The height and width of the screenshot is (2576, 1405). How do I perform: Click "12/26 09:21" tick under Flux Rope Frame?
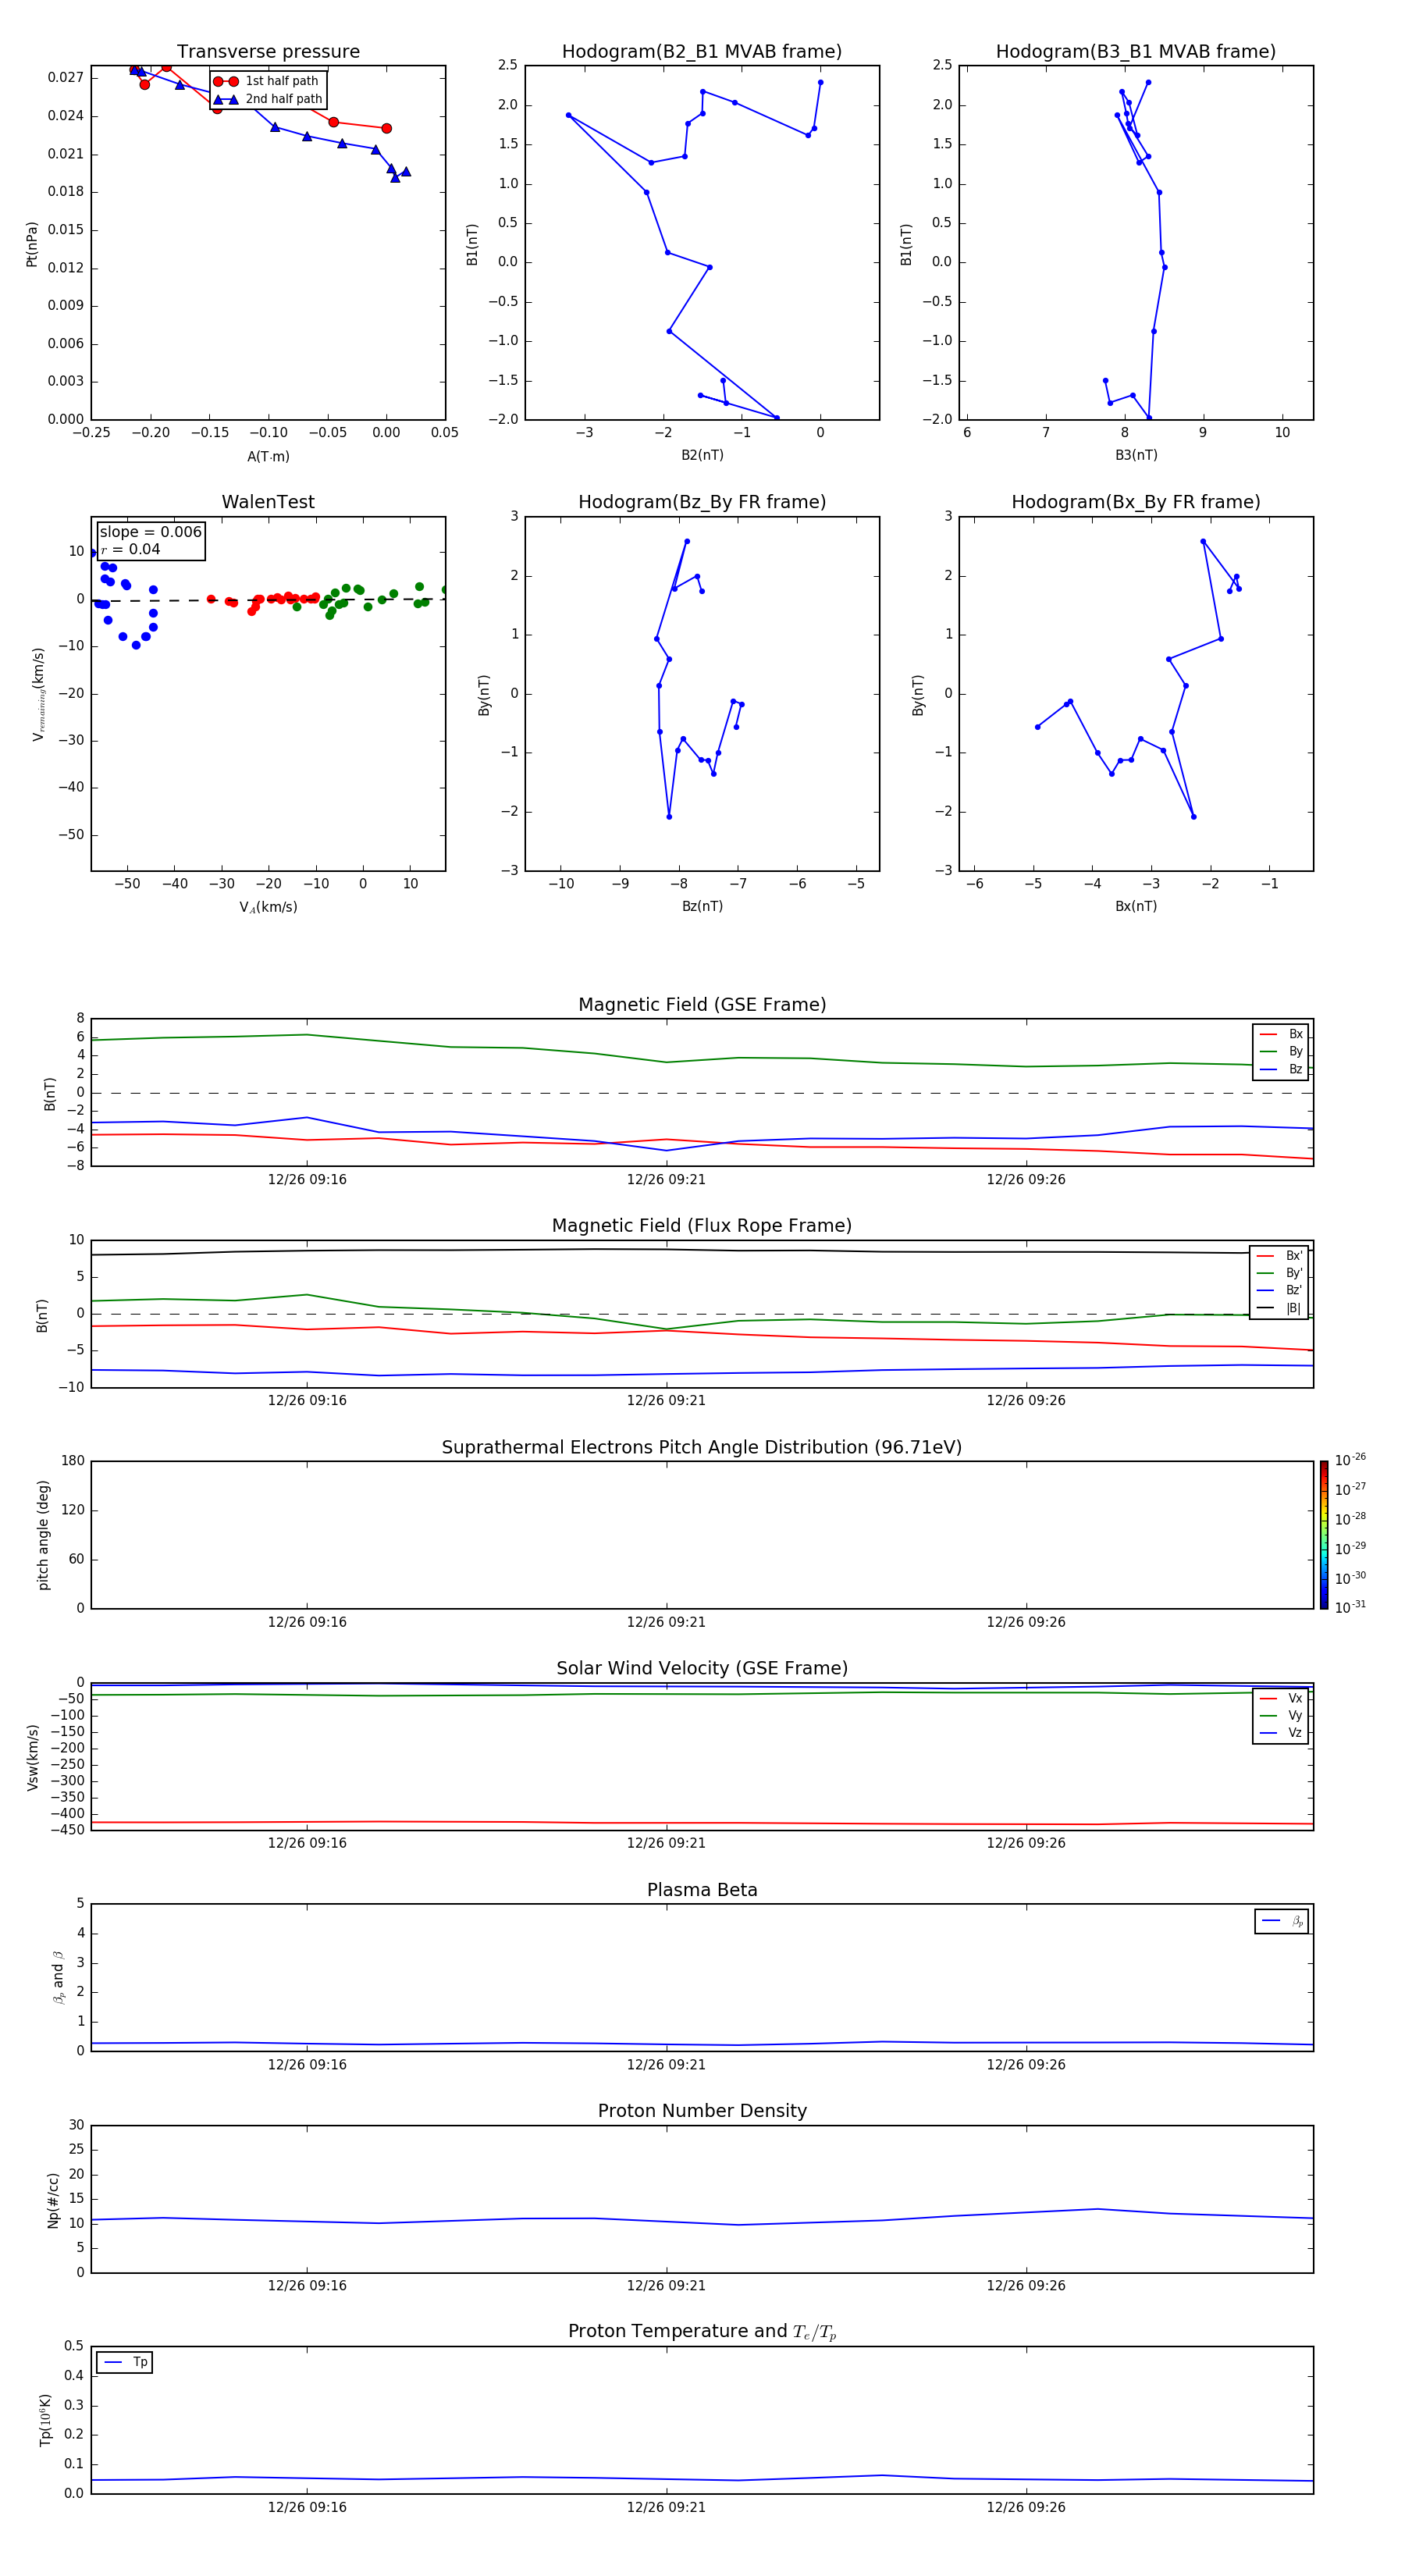coord(666,1401)
